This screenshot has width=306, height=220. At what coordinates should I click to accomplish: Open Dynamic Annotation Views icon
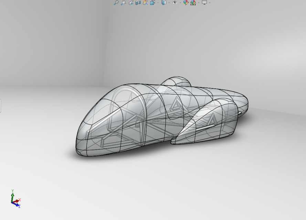click(x=145, y=2)
